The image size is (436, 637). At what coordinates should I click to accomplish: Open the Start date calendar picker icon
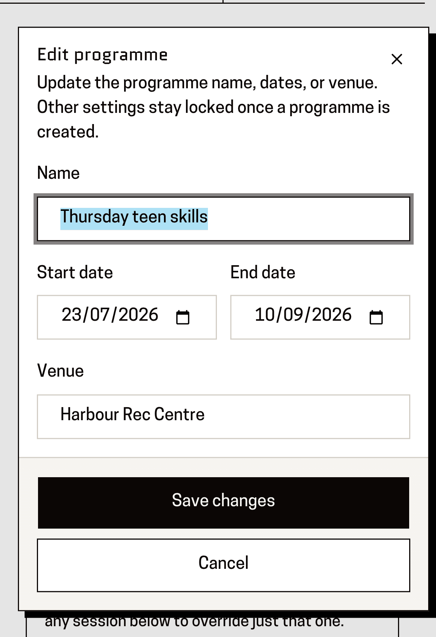[x=183, y=317]
